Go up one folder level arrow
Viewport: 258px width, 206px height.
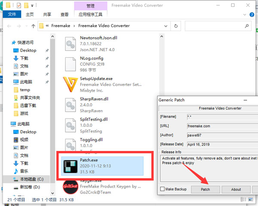pos(33,26)
